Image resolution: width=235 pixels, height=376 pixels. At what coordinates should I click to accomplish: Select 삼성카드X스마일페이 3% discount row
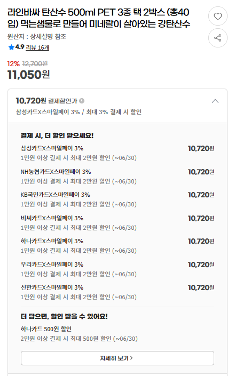[117, 153]
